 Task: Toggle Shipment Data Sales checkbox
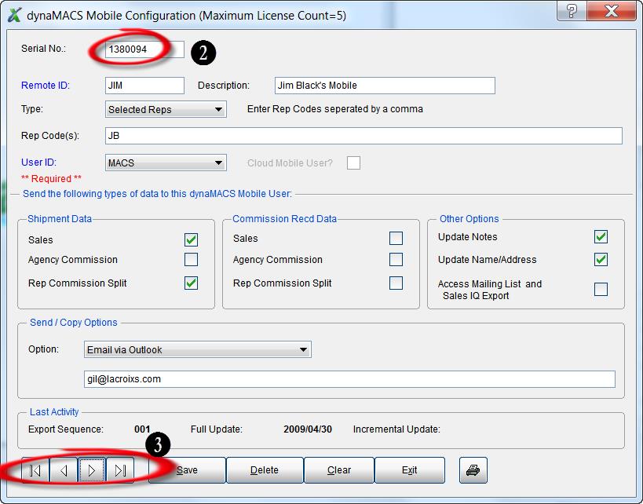coord(191,240)
